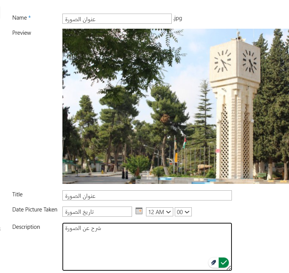The width and height of the screenshot is (289, 273).
Task: Click the green checkmark icon in Description
Action: coord(224,262)
